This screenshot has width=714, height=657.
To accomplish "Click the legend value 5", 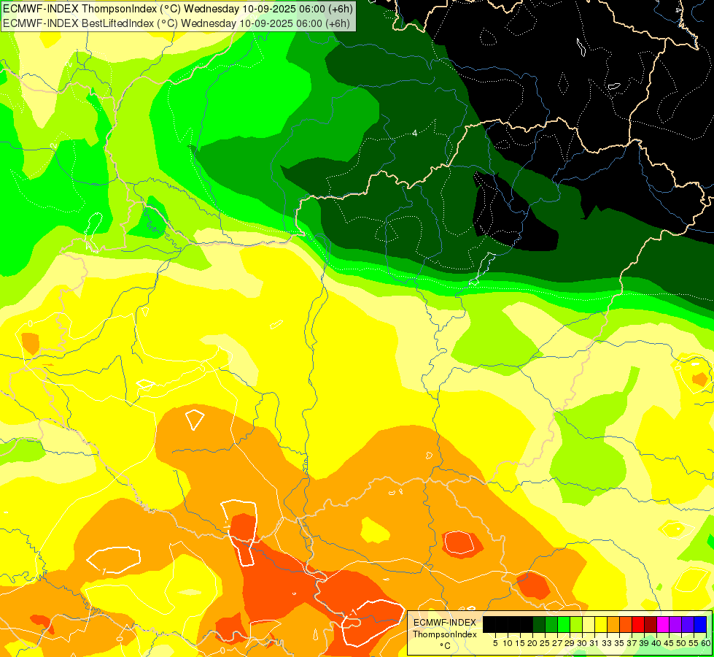I will tap(495, 643).
